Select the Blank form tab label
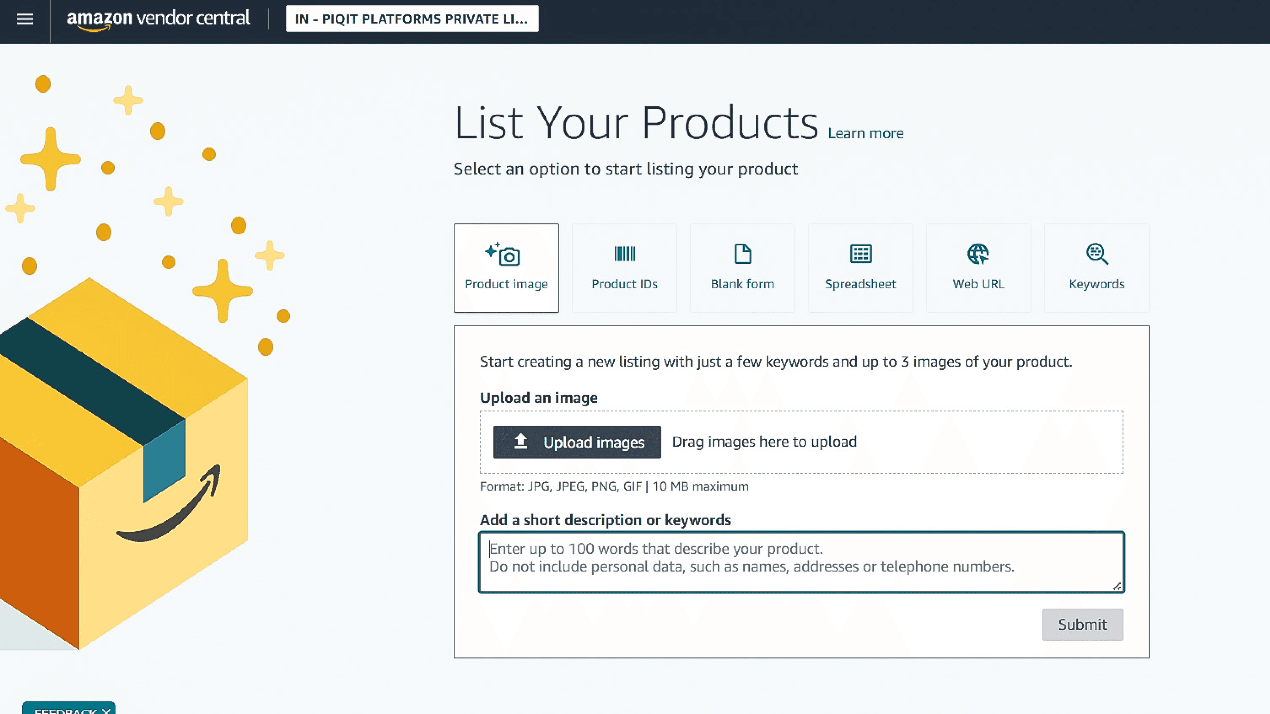The height and width of the screenshot is (714, 1270). tap(742, 284)
